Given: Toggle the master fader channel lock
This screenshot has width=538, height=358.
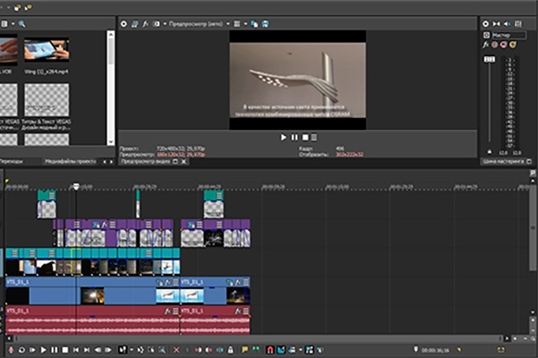Looking at the screenshot, I should (x=490, y=151).
